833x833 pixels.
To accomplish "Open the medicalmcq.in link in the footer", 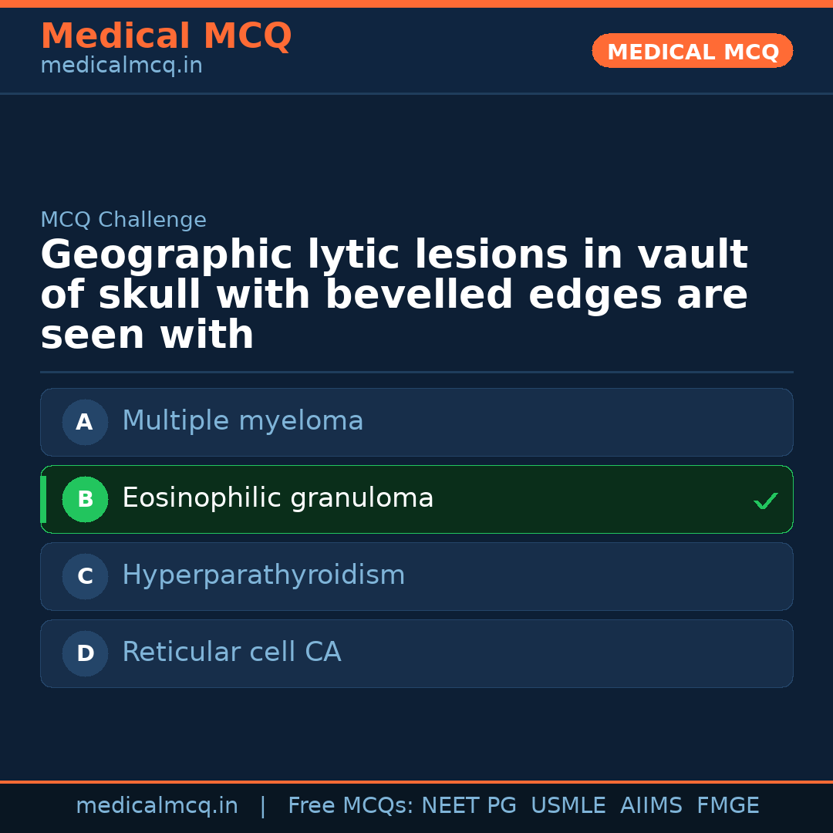I will pyautogui.click(x=157, y=806).
